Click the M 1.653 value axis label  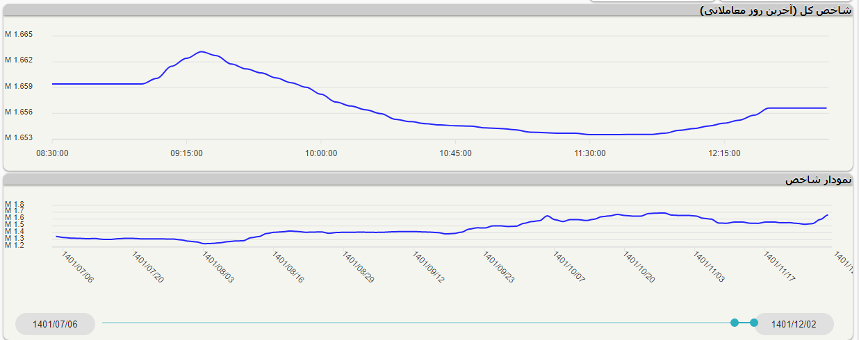(x=19, y=137)
